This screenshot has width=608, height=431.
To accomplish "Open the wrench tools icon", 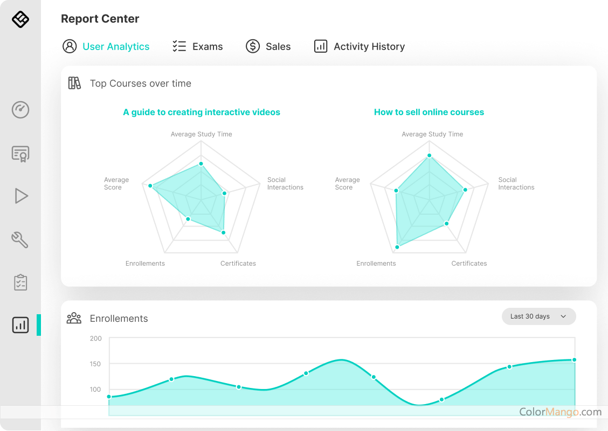I will (x=20, y=239).
